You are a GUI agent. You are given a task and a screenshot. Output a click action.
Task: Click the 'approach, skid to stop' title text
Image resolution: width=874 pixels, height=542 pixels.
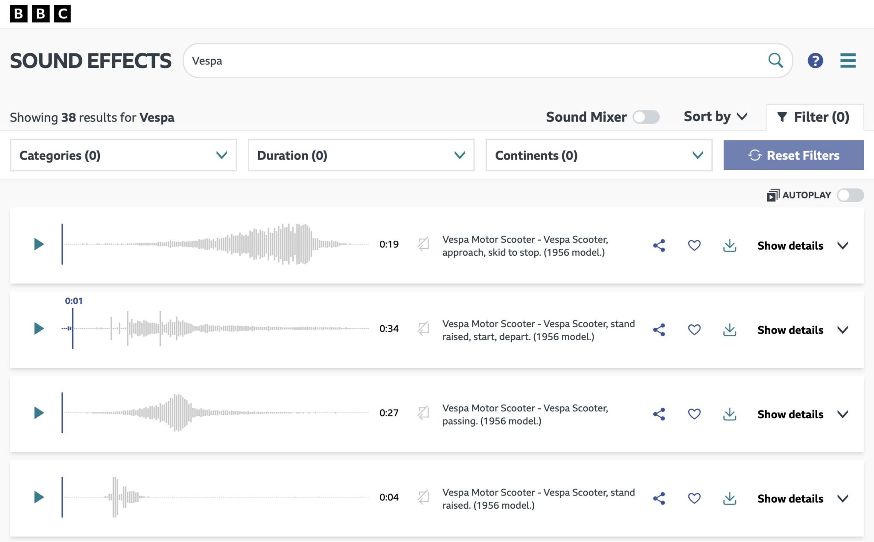click(x=525, y=246)
